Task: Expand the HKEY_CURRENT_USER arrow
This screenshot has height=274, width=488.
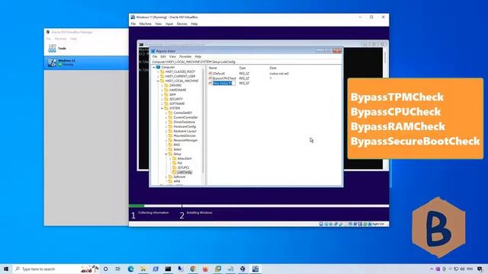Action: [x=158, y=76]
